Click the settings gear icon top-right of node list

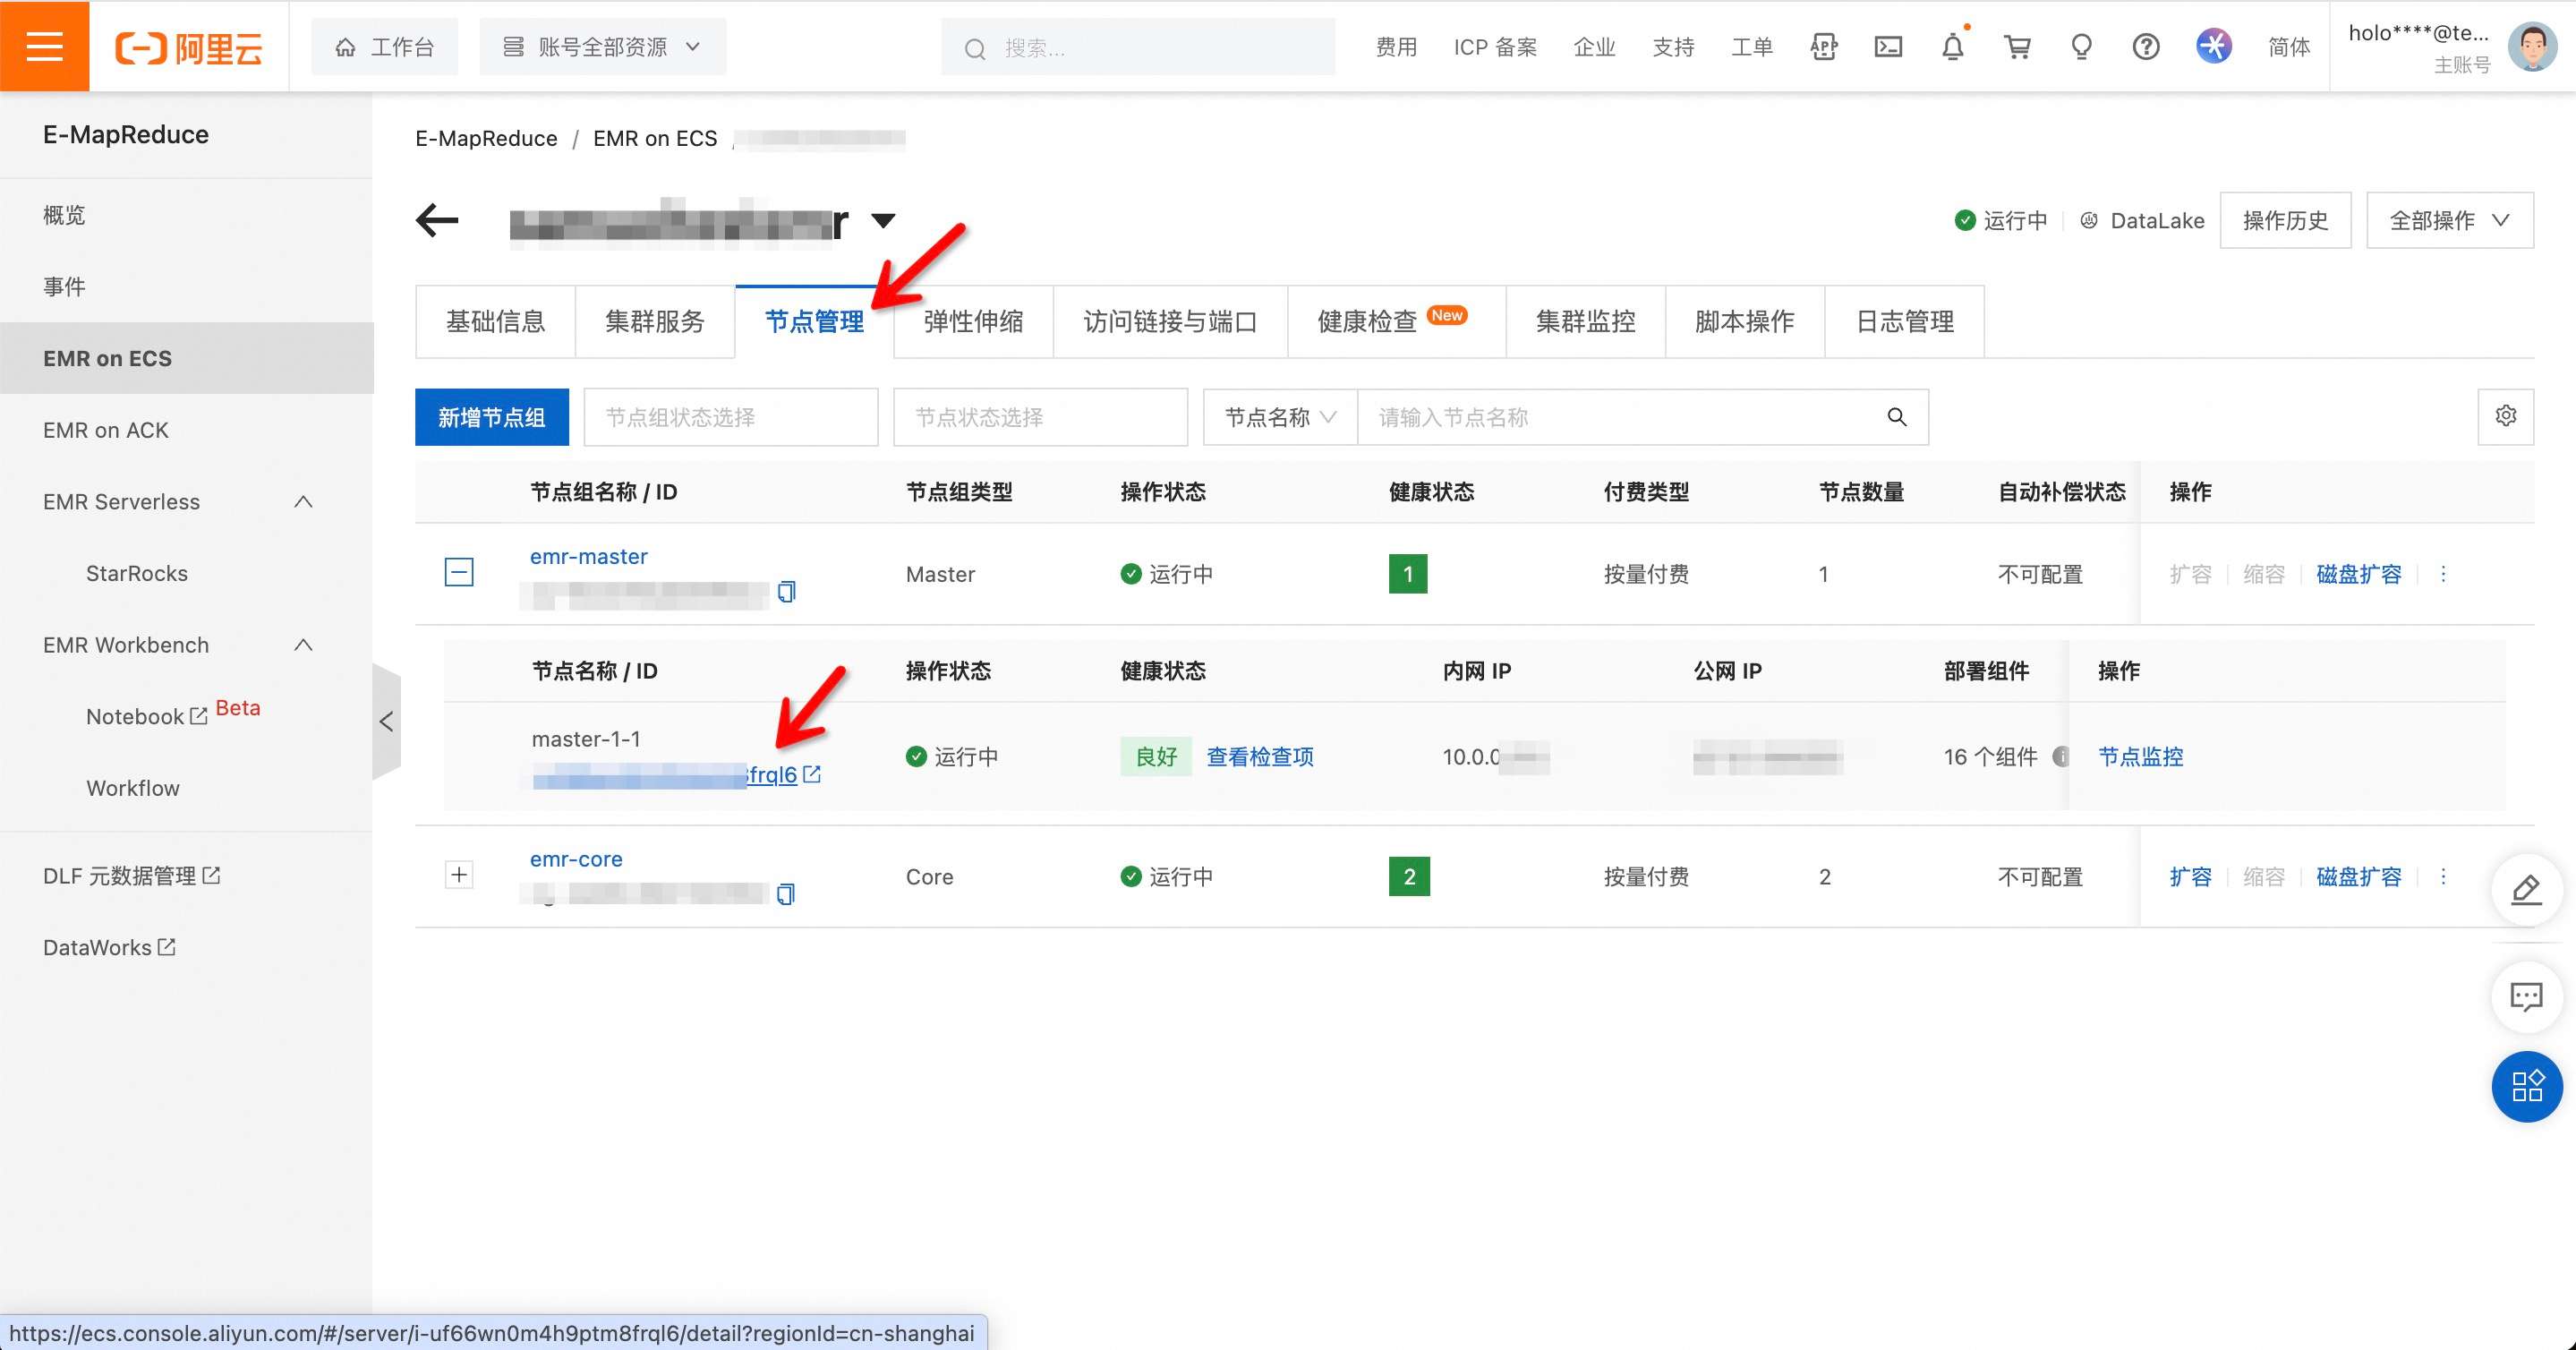[x=2506, y=416]
